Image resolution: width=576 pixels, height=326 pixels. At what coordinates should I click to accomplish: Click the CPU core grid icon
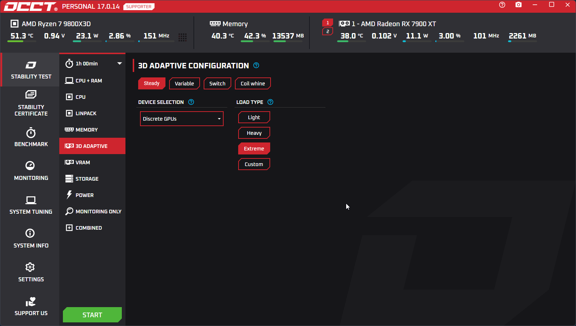point(183,37)
